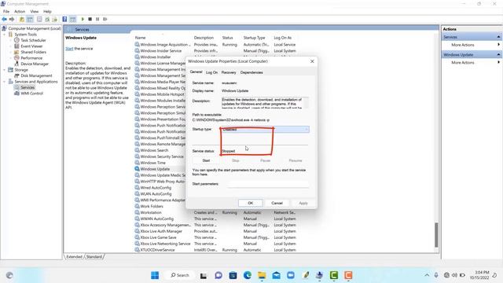Open the Action menu
This screenshot has height=283, width=503.
pos(20,12)
